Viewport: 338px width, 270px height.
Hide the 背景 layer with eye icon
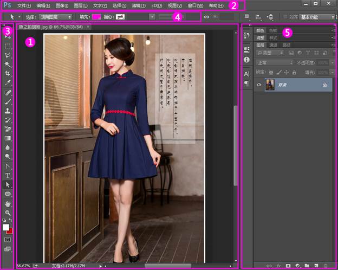pyautogui.click(x=259, y=85)
